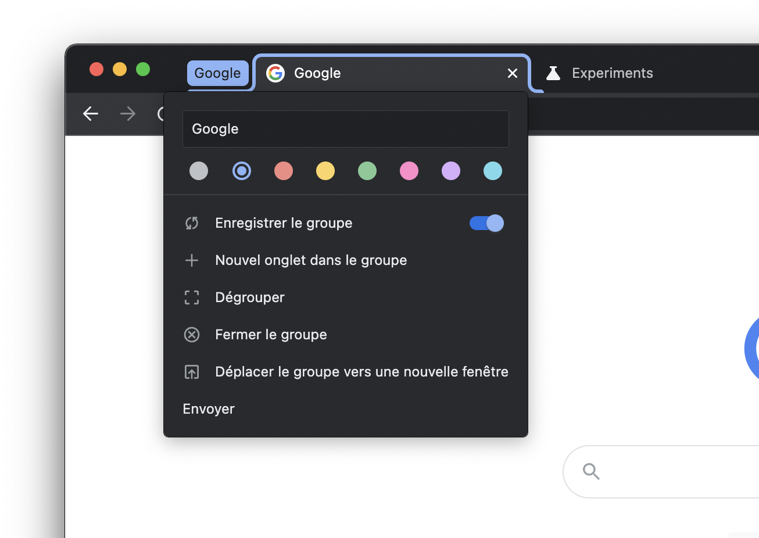Choose the selected blue group color
The image size is (759, 538).
242,171
